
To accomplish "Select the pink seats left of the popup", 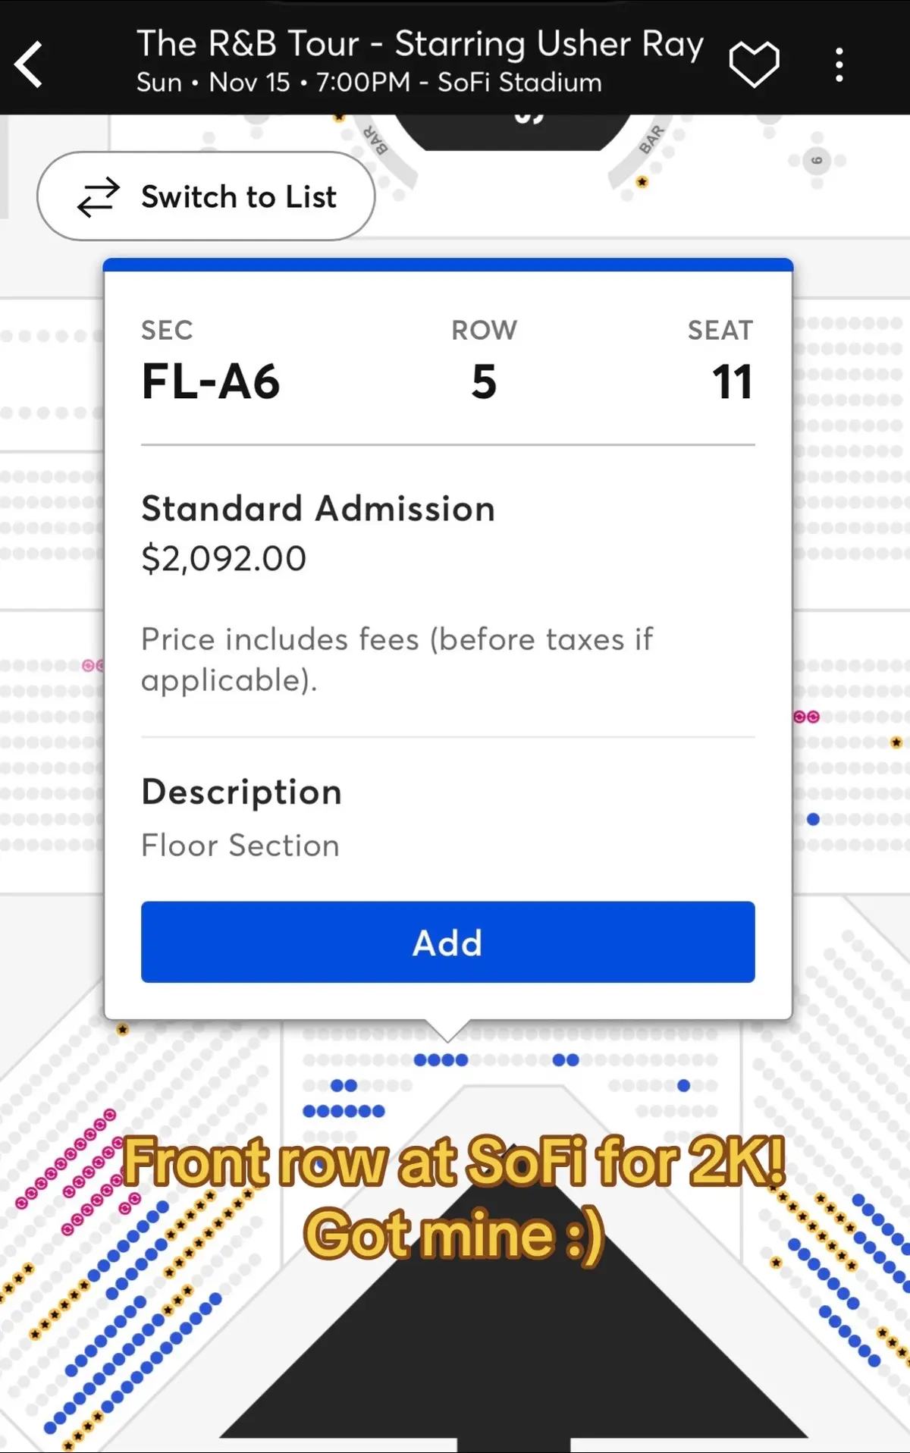I will [93, 665].
